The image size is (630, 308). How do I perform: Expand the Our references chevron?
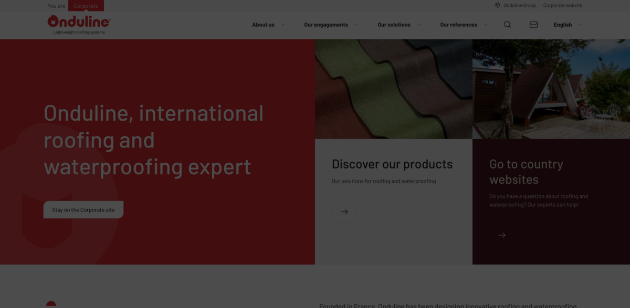click(x=485, y=25)
